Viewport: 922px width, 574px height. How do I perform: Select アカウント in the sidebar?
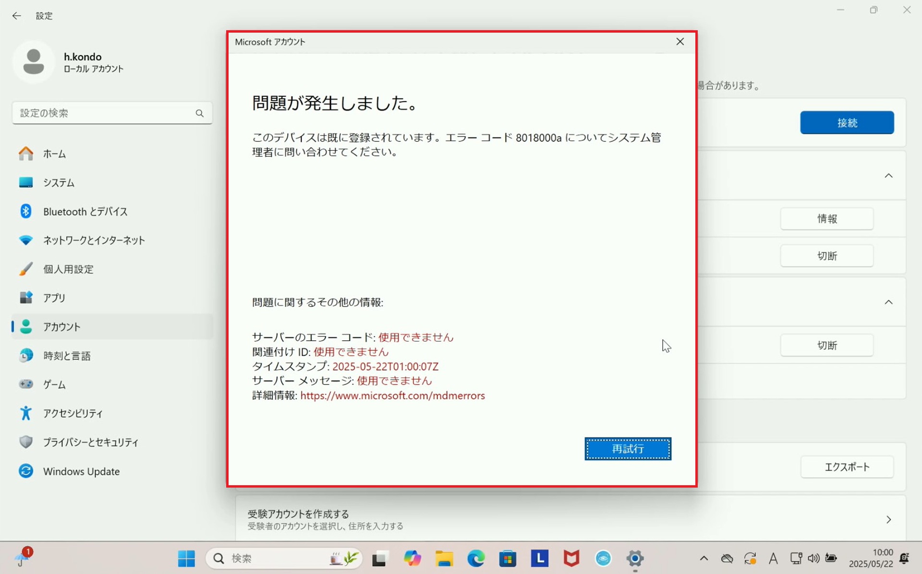click(x=112, y=326)
